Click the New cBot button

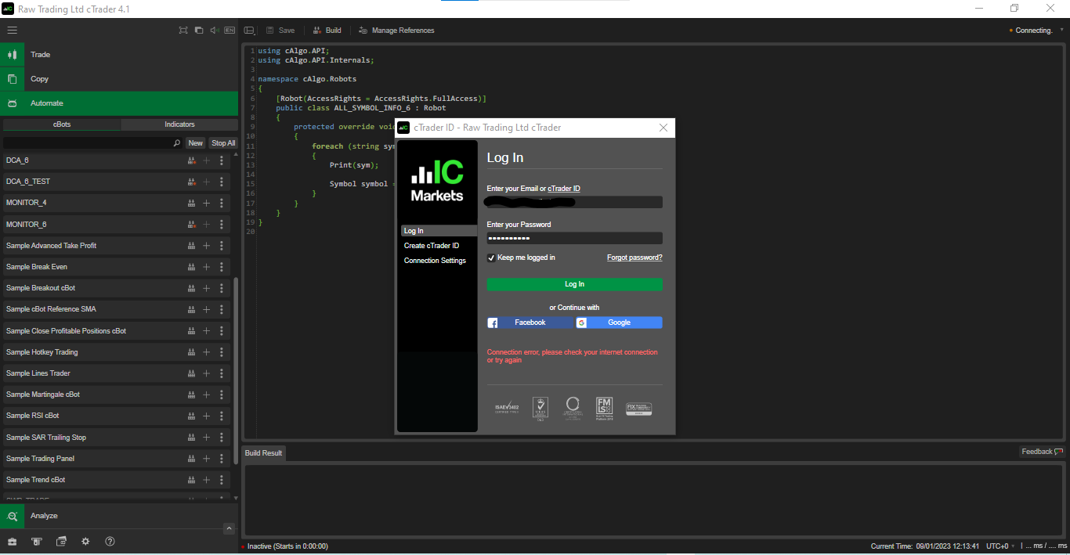point(195,143)
